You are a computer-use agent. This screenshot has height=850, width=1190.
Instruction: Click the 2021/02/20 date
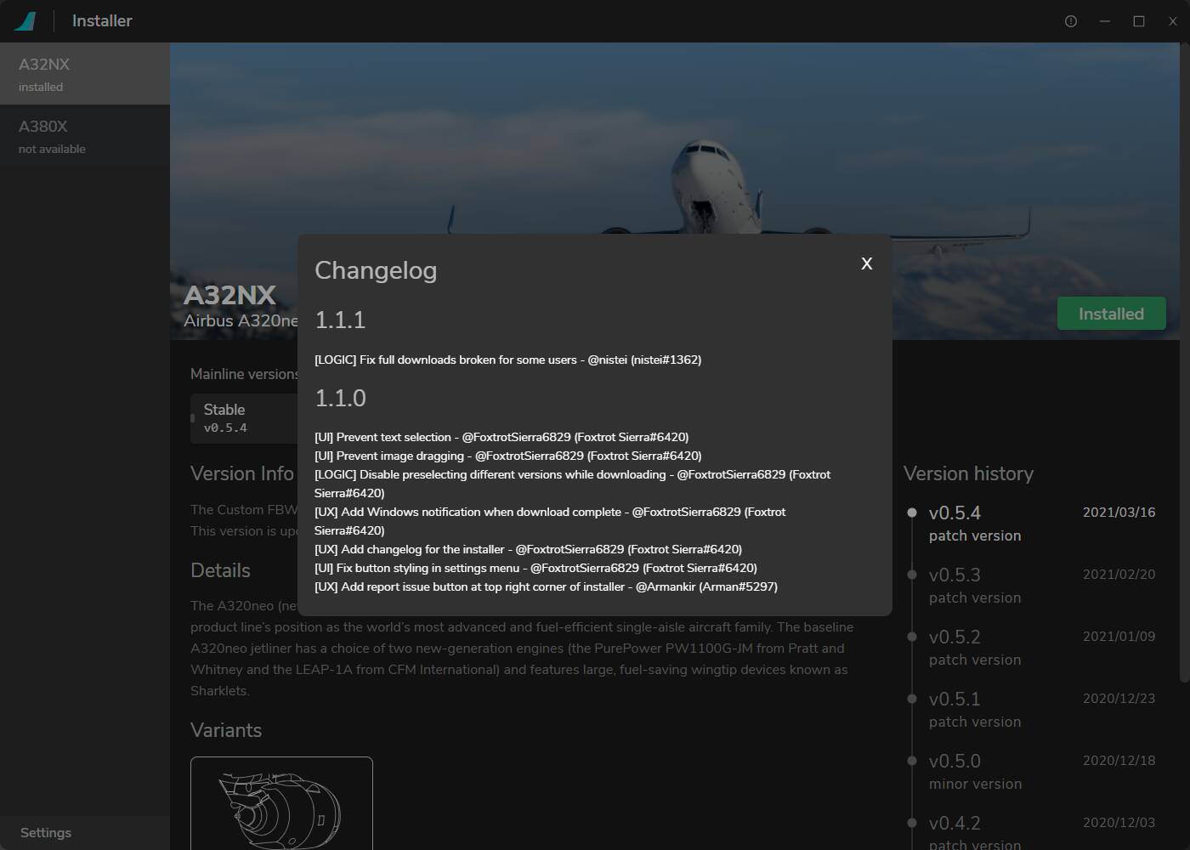coord(1119,575)
